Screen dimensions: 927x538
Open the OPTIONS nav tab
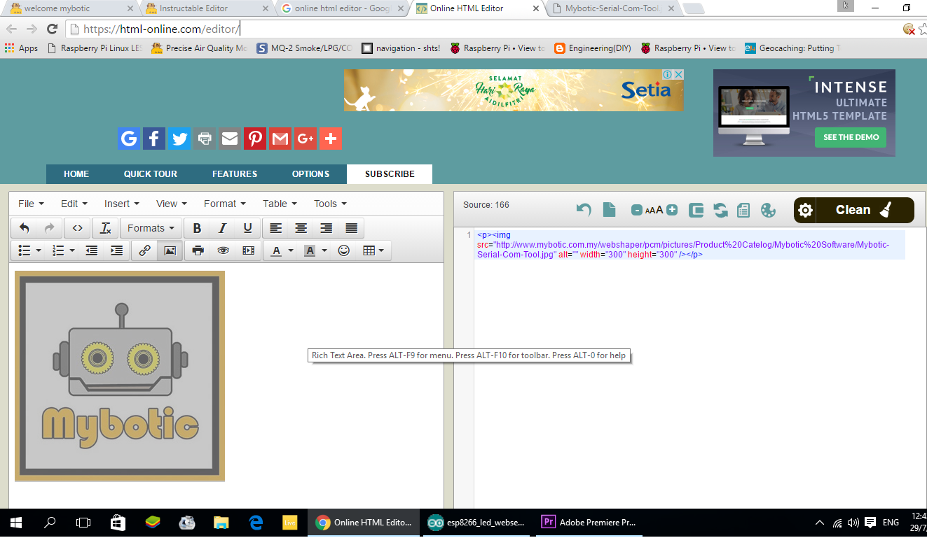(x=310, y=174)
